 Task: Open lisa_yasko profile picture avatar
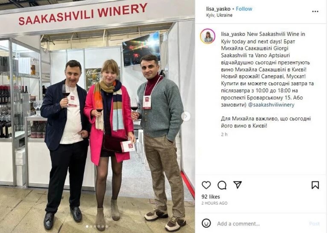tap(208, 36)
